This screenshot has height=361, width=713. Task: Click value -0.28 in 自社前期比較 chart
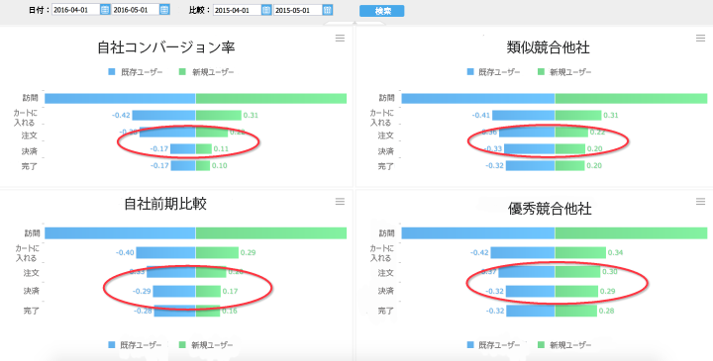pos(144,311)
